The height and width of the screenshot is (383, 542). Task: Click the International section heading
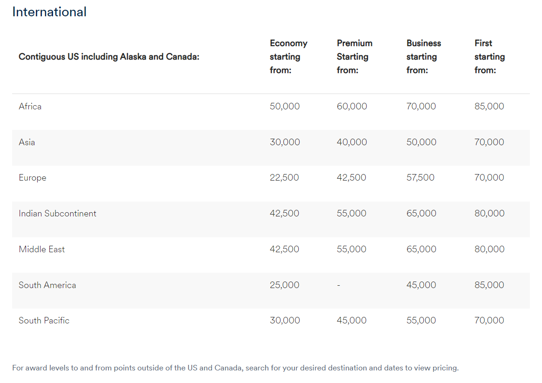49,12
